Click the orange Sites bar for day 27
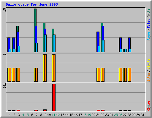 [x=126, y=75]
